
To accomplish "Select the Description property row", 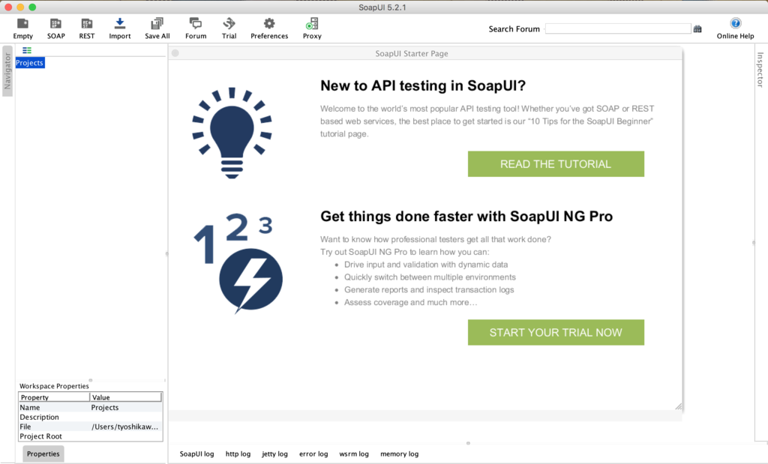I will [x=91, y=417].
